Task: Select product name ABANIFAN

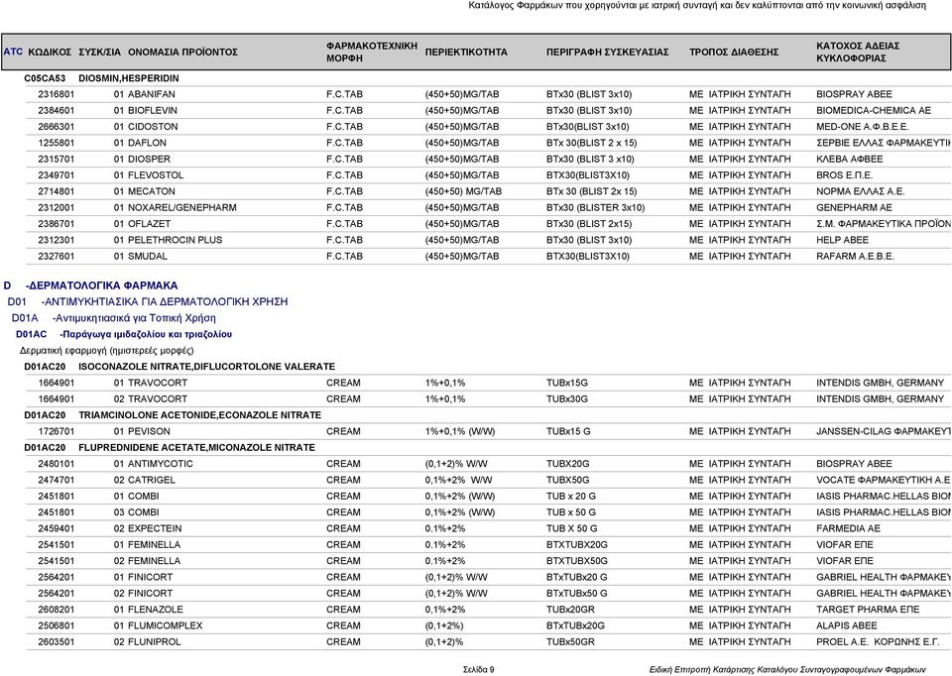Action: click(151, 95)
